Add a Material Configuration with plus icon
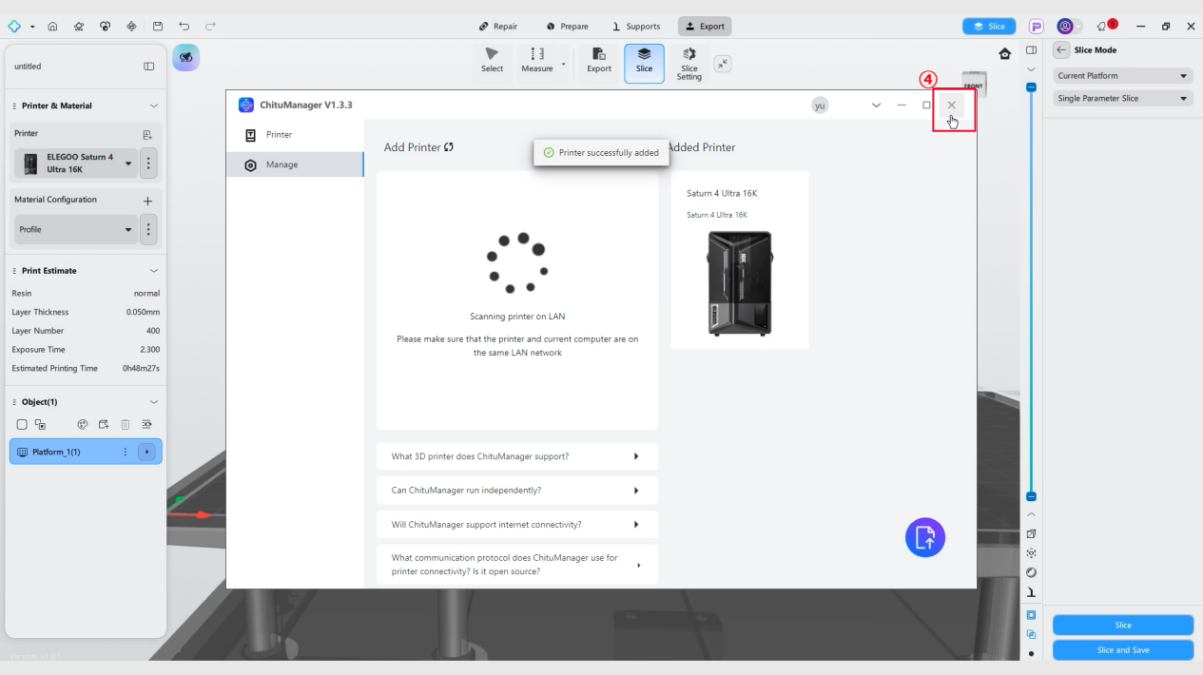The width and height of the screenshot is (1203, 675). [148, 201]
